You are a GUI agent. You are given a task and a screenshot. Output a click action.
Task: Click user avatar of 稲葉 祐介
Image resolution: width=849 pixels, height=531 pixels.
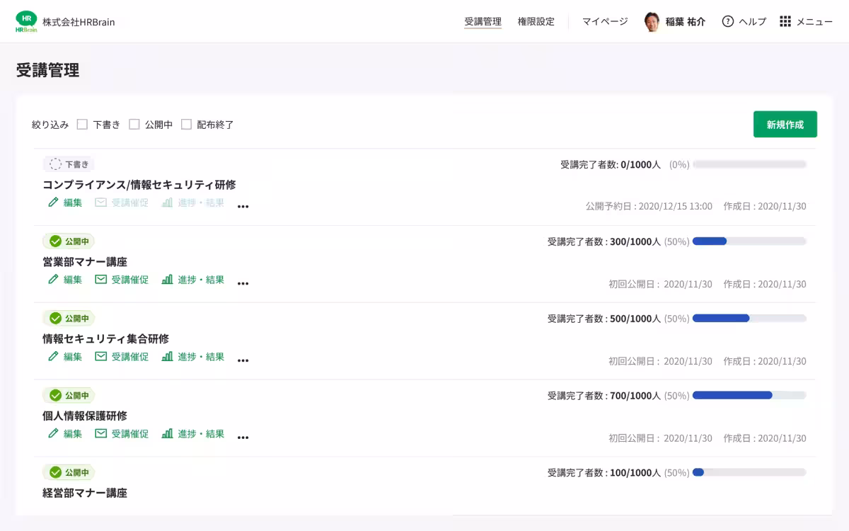click(x=652, y=22)
